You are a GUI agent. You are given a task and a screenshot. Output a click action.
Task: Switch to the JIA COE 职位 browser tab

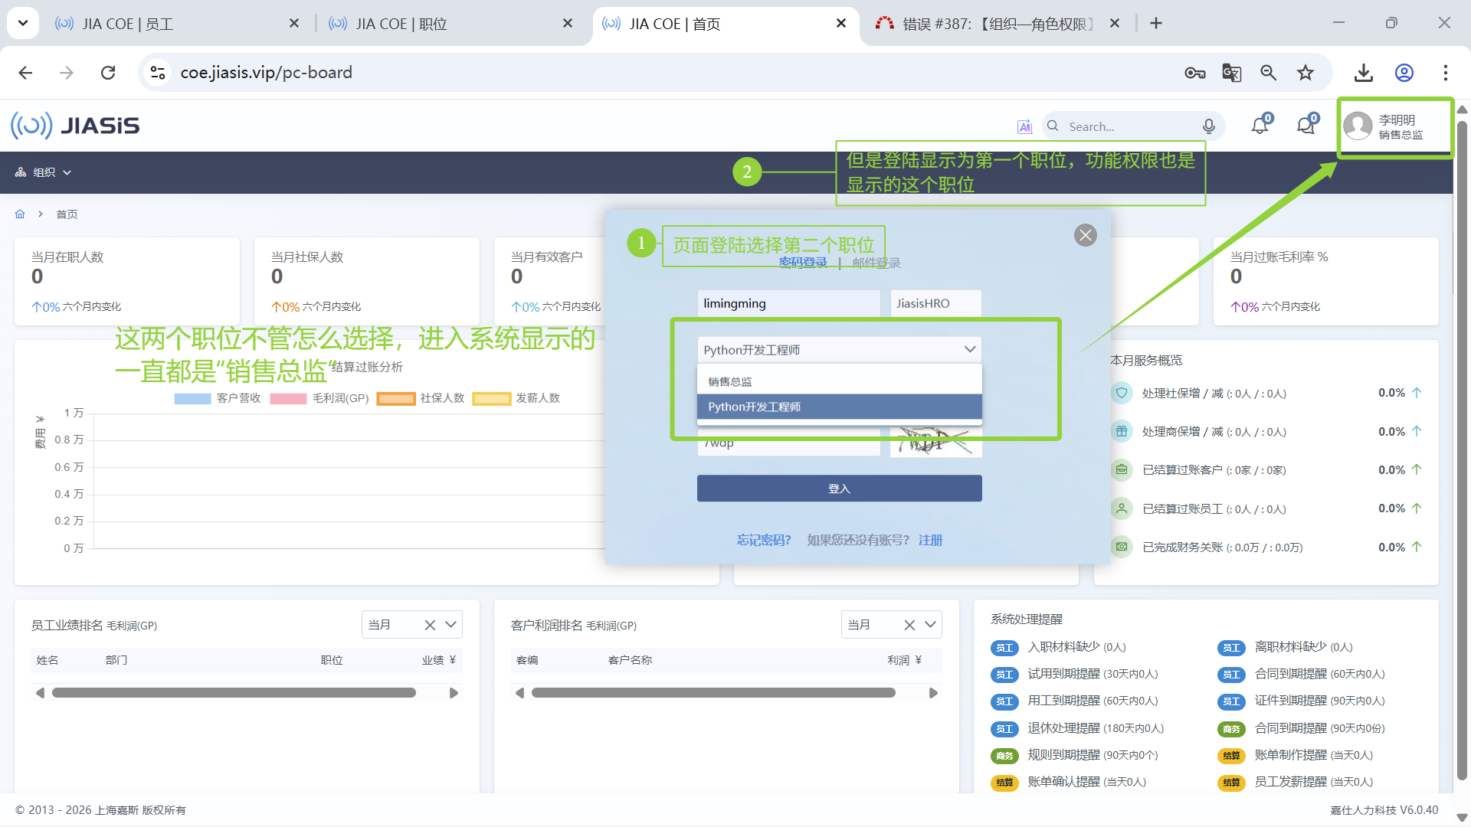click(401, 24)
